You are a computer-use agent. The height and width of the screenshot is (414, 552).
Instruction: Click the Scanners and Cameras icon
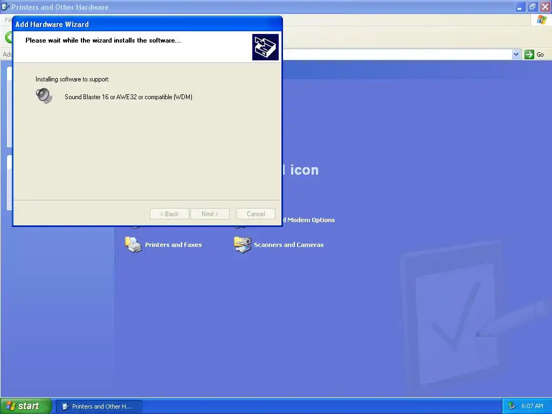click(x=242, y=245)
